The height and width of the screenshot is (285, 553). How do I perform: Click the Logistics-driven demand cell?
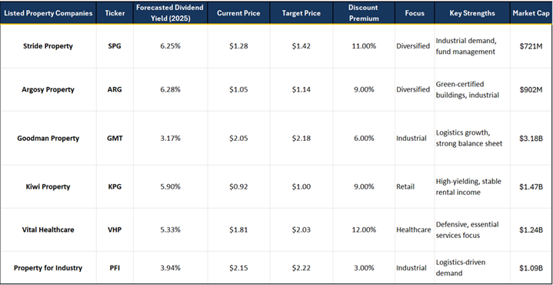472,268
